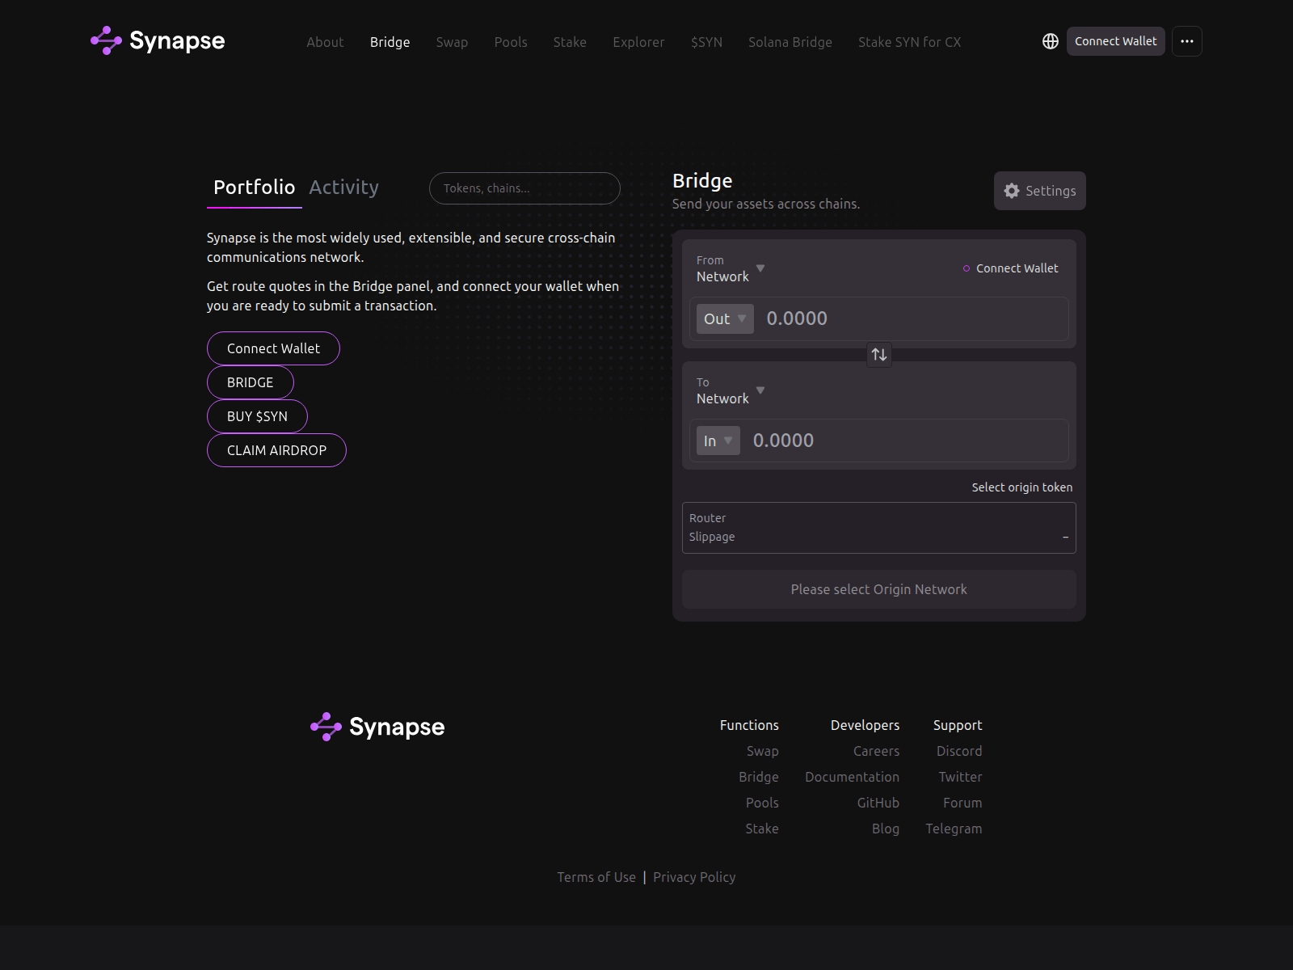
Task: Click Connect Wallet inside the From panel
Action: (1010, 268)
